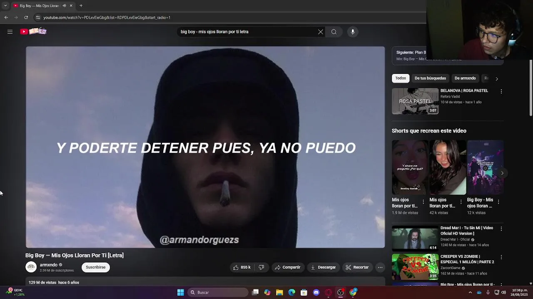Show hidden system tray icons
533x299 pixels.
tap(470, 292)
